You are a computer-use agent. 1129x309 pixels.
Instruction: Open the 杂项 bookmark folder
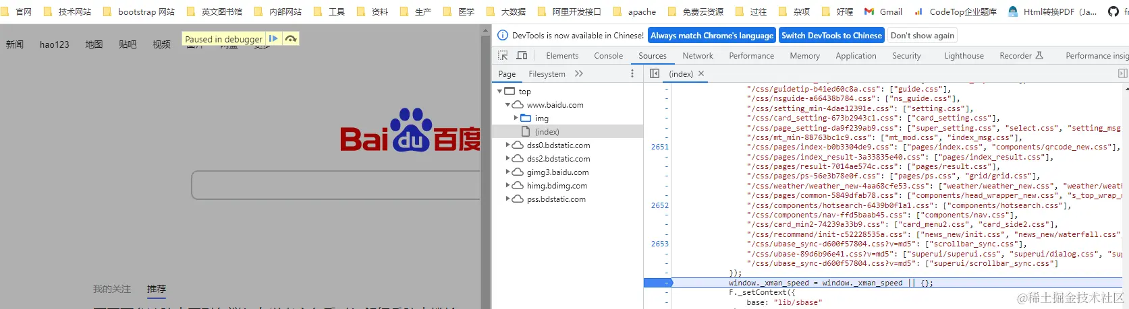click(x=794, y=11)
